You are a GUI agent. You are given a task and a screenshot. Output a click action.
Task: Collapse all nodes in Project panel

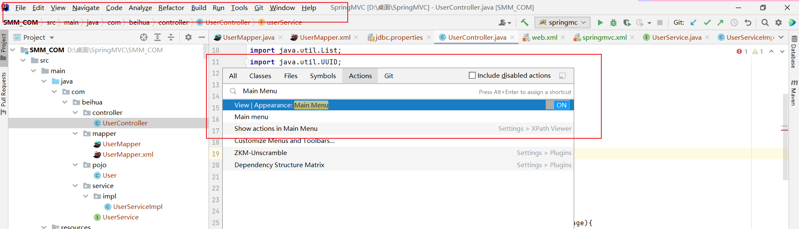point(171,37)
